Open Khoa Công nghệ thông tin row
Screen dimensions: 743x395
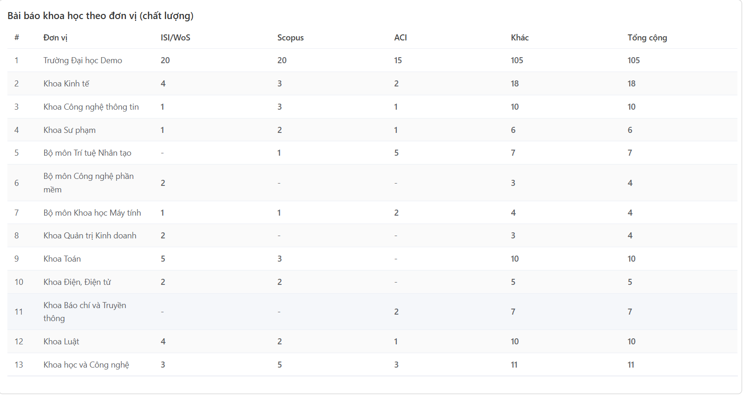(91, 107)
